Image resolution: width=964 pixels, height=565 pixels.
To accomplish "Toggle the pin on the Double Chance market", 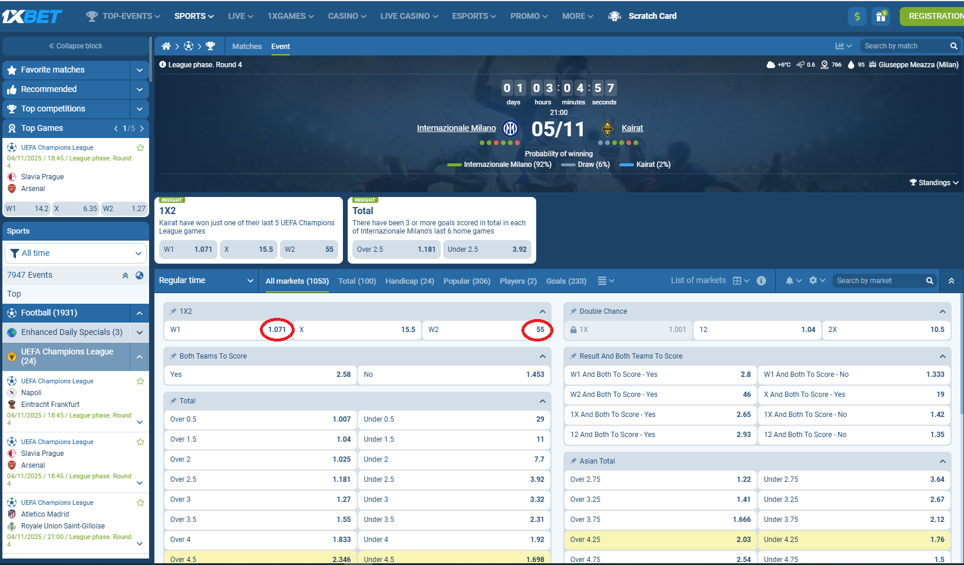I will pos(573,311).
